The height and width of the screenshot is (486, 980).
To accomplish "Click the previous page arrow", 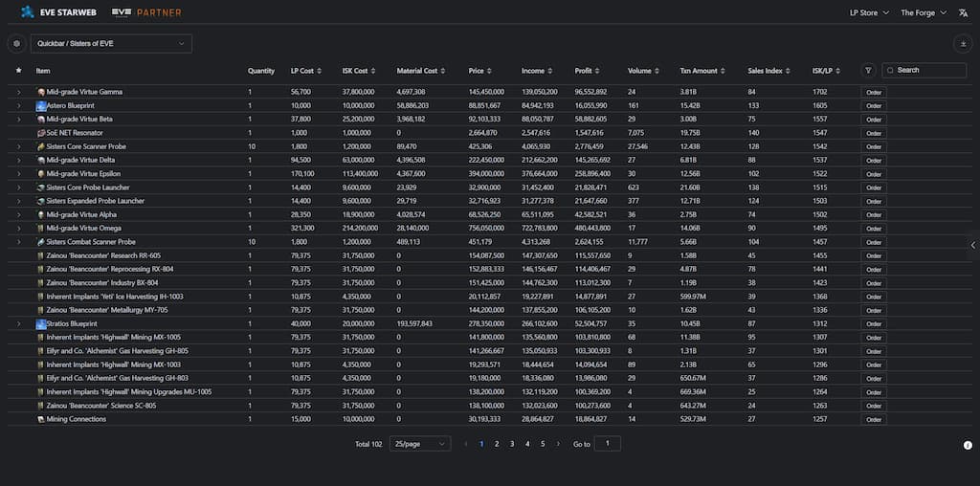I will 466,444.
